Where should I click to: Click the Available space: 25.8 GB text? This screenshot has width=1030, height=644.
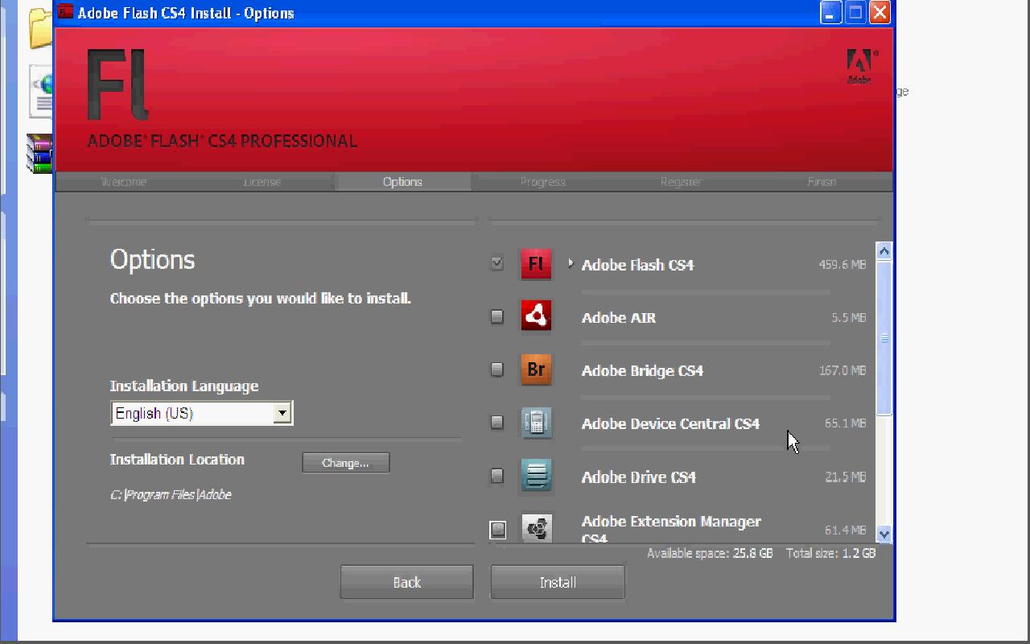[x=710, y=554]
